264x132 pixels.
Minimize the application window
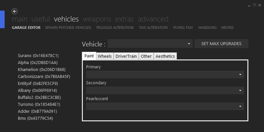tap(249, 5)
